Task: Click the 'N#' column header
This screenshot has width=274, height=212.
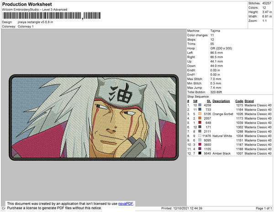Action: [x=195, y=101]
